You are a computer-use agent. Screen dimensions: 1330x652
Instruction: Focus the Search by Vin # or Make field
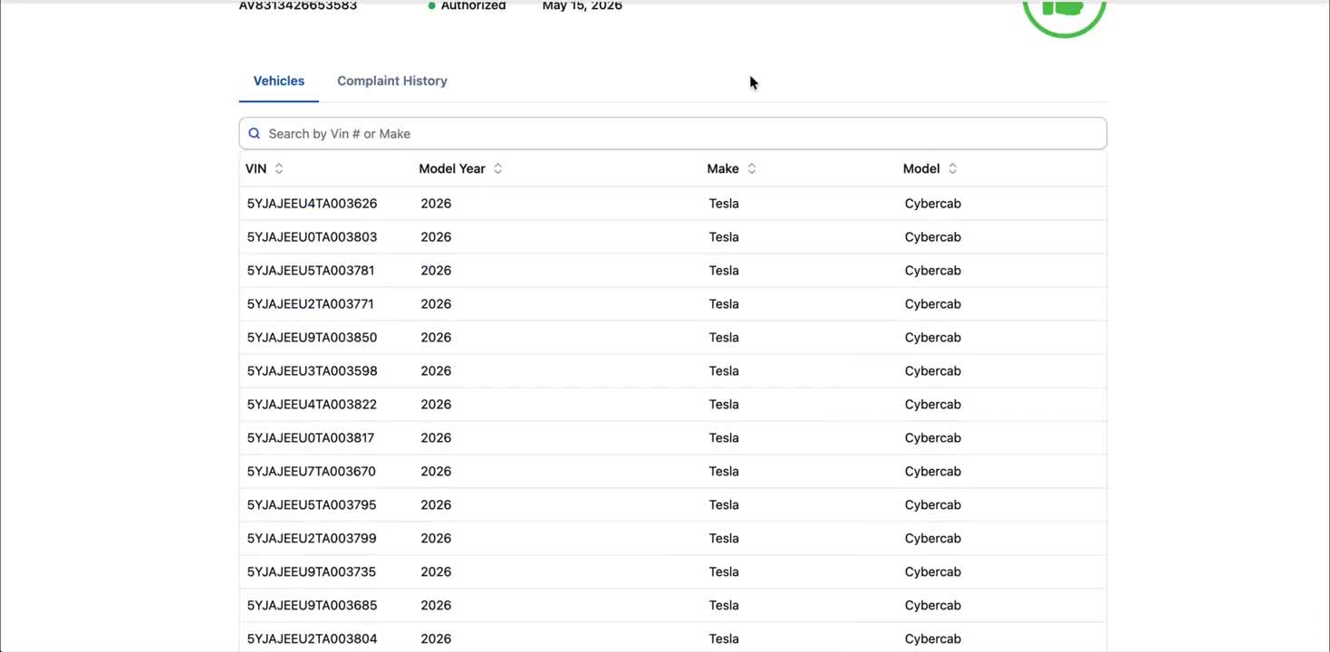[x=673, y=133]
